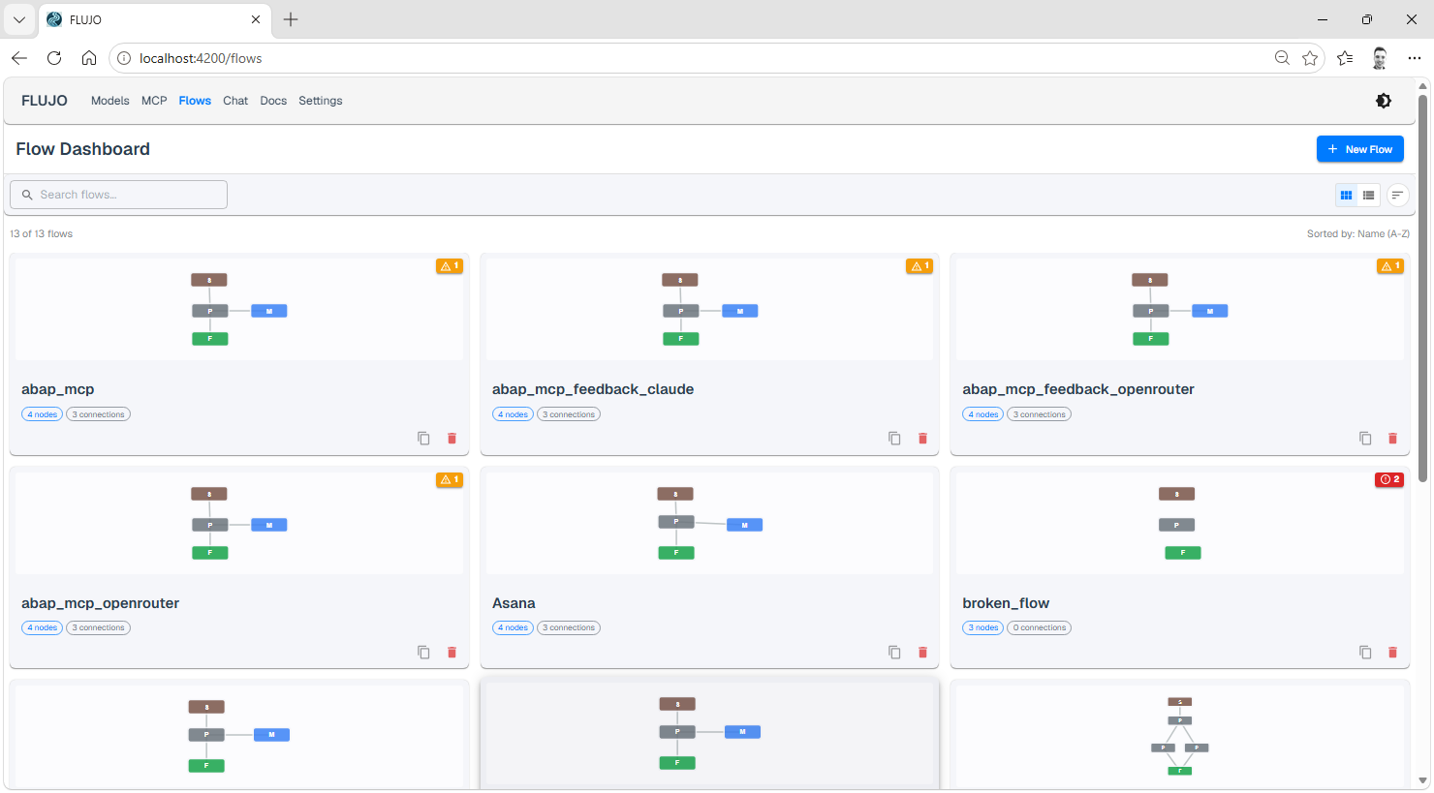Open the broken_flow preview thumbnail
Image resolution: width=1434 pixels, height=793 pixels.
pyautogui.click(x=1180, y=523)
